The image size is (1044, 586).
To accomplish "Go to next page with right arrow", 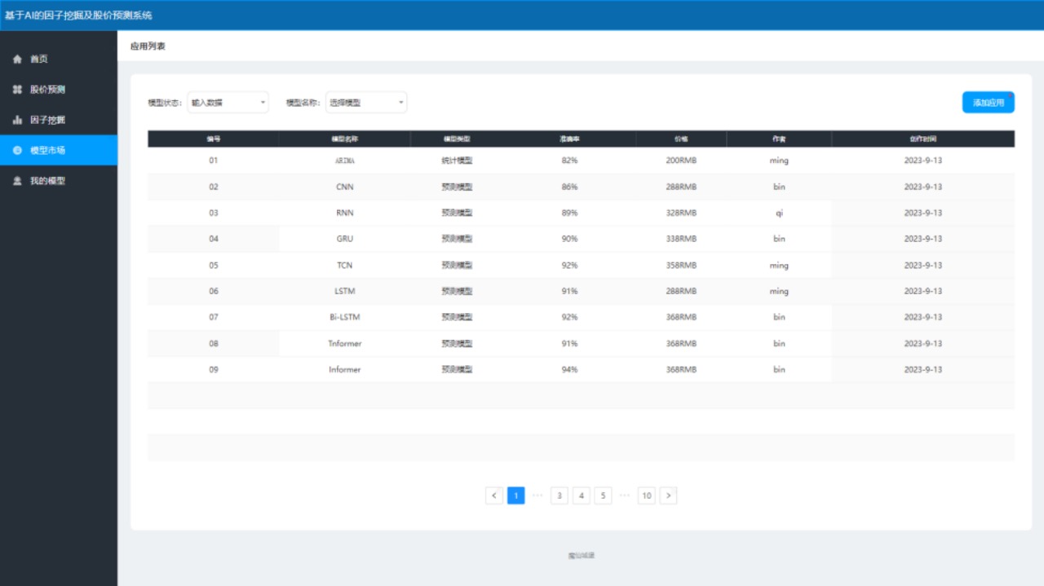I will click(668, 496).
